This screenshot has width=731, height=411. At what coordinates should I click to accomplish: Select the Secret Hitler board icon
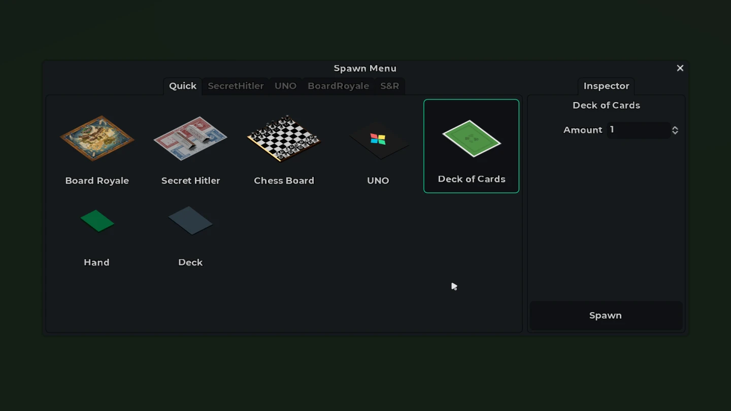point(190,138)
